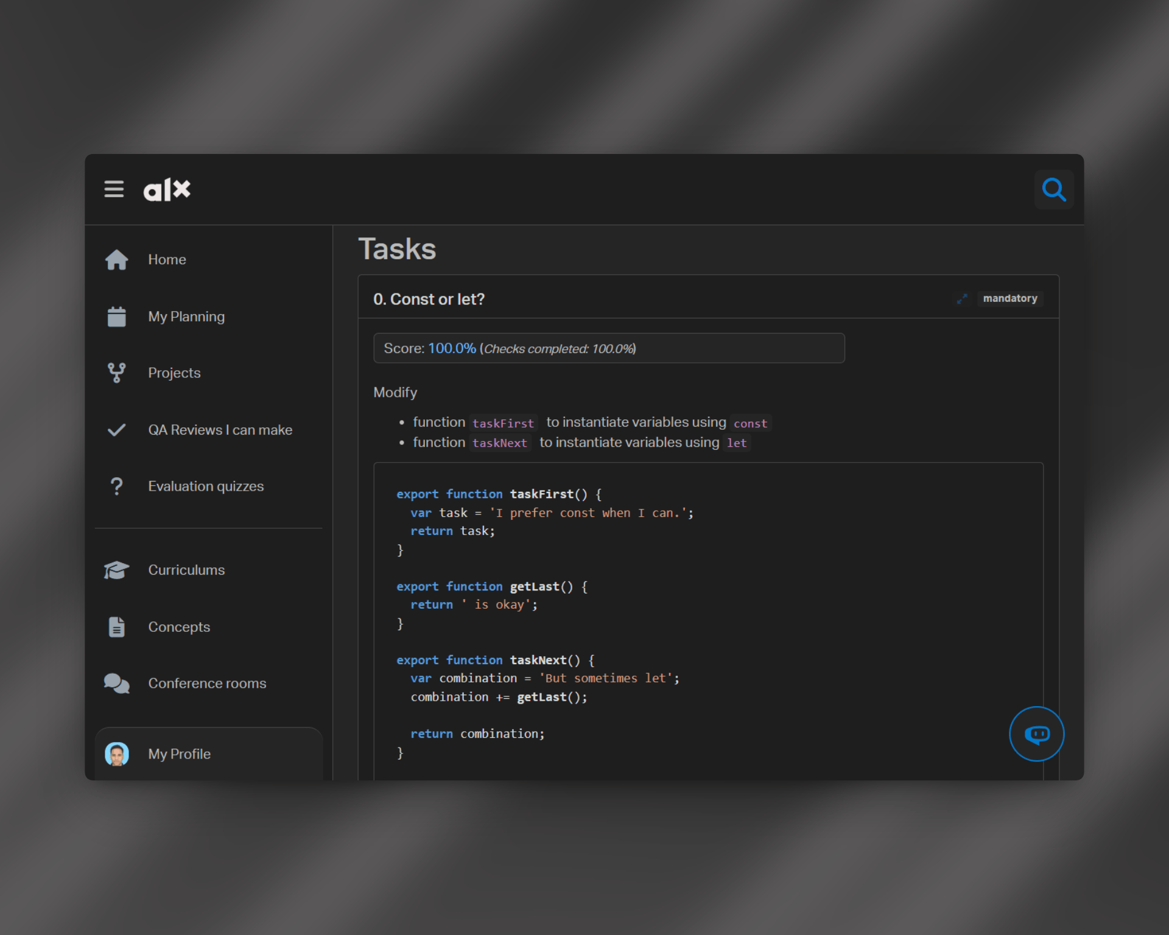The height and width of the screenshot is (935, 1169).
Task: Select the Home house icon
Action: click(116, 259)
